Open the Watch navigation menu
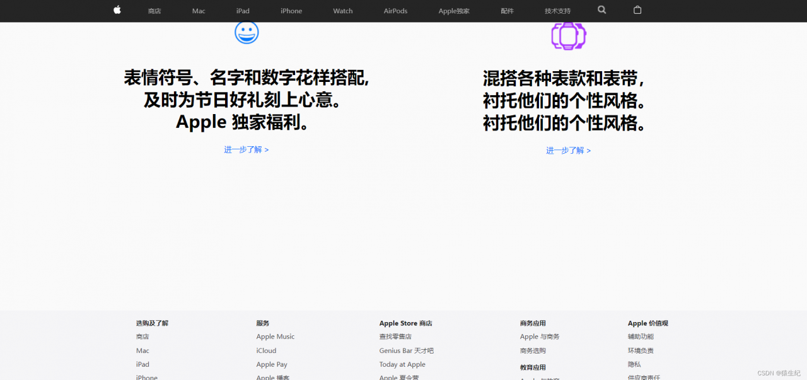 click(x=342, y=11)
